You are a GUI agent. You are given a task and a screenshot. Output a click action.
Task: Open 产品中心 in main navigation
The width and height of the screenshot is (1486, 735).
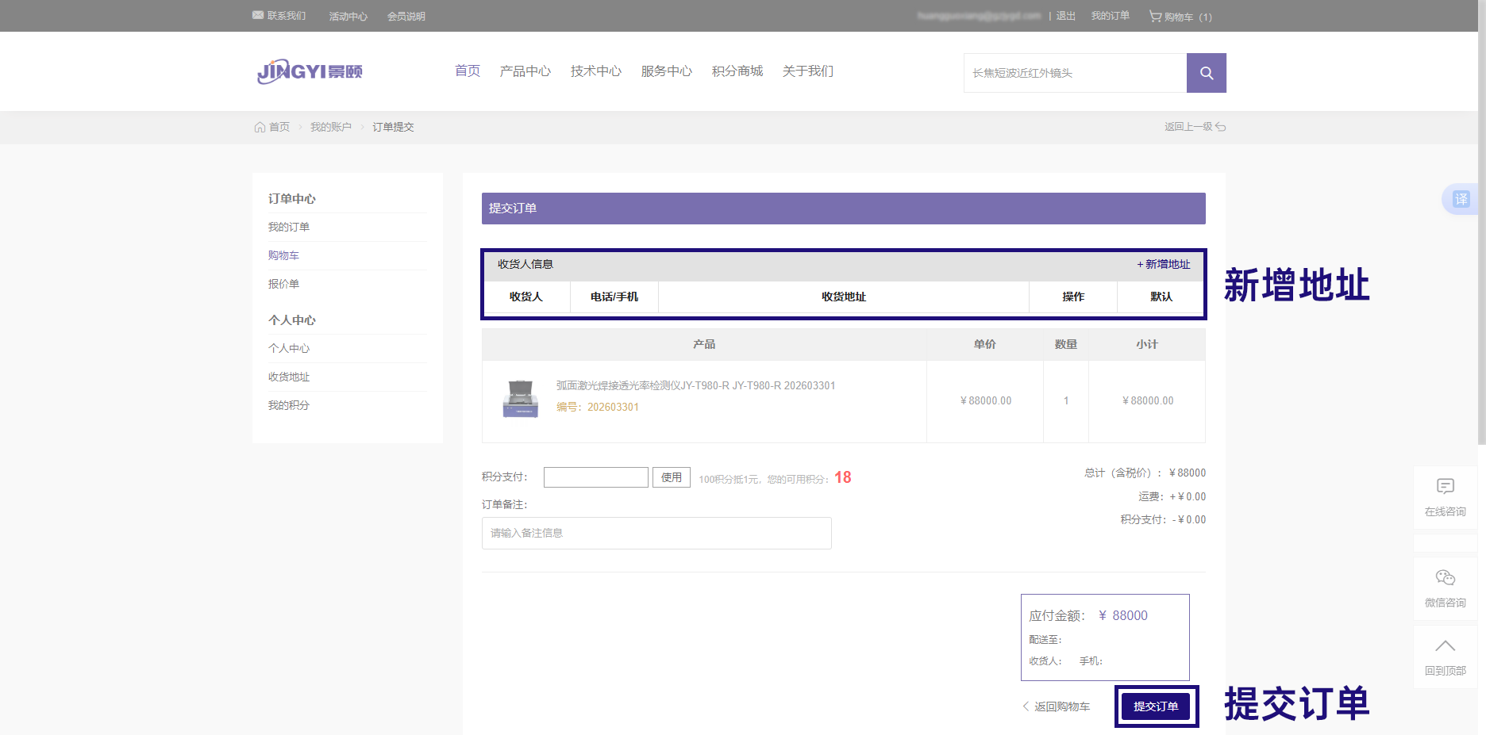click(x=525, y=71)
